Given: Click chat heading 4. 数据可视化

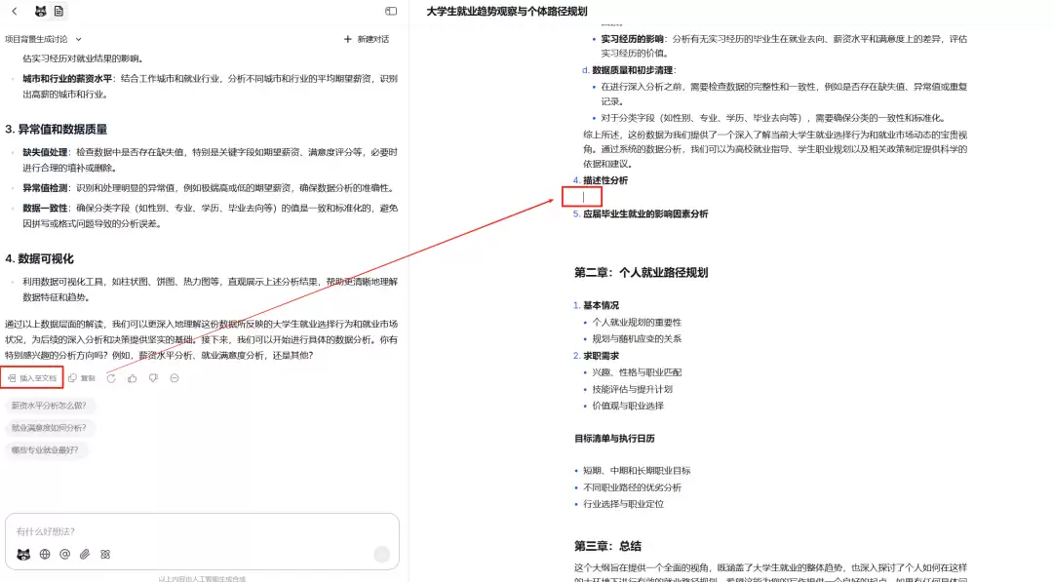Looking at the screenshot, I should [40, 258].
